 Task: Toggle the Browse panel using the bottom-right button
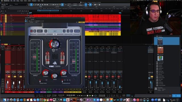(178, 96)
